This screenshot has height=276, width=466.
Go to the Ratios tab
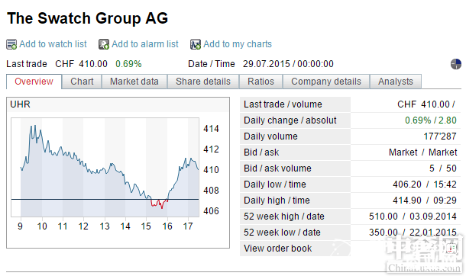[261, 82]
